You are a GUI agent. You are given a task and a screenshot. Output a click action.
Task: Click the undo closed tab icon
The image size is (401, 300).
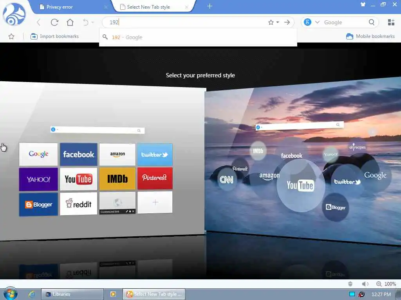(85, 22)
